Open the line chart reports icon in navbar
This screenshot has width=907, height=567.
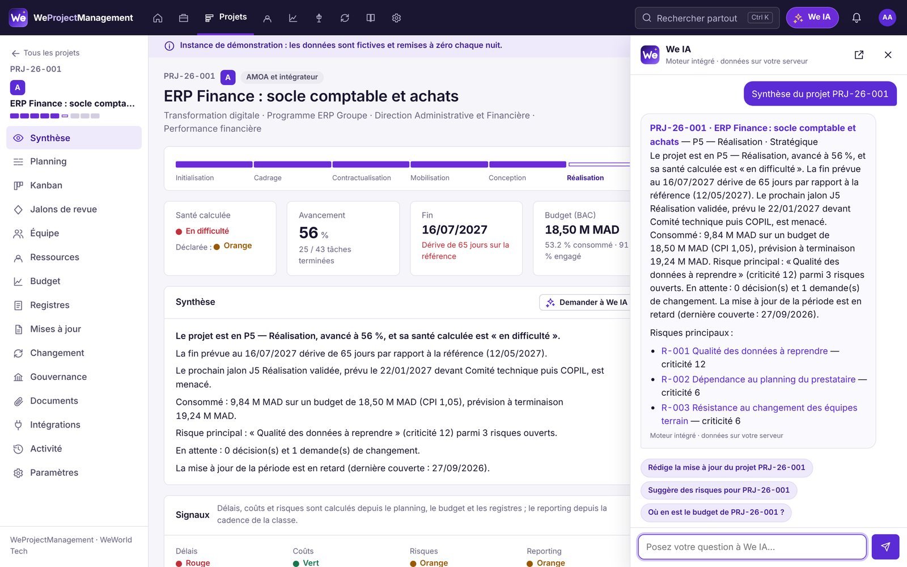tap(293, 18)
